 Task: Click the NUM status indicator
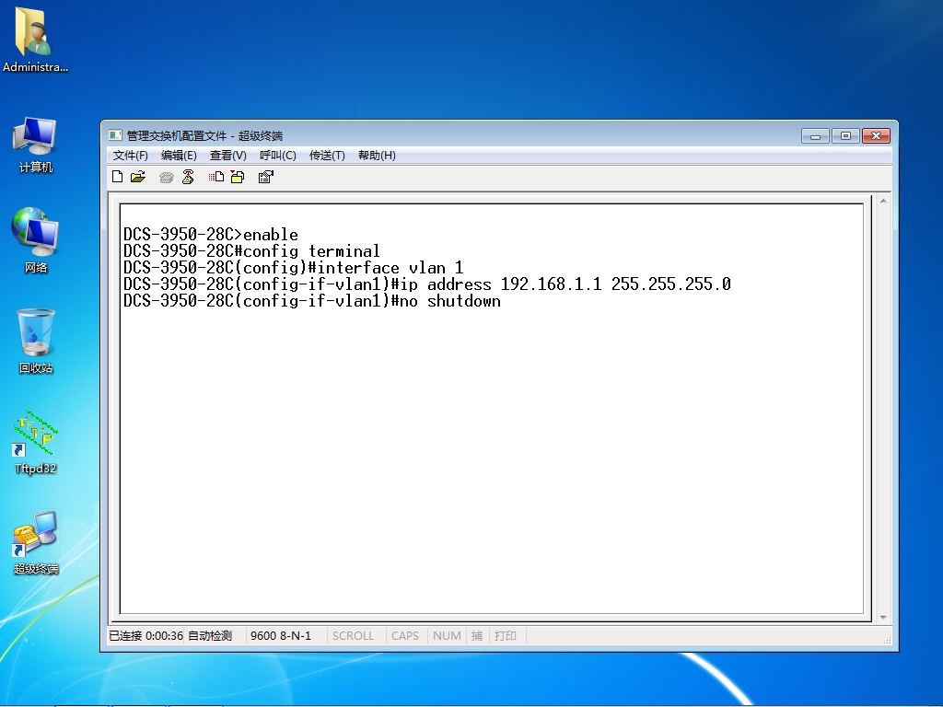447,635
